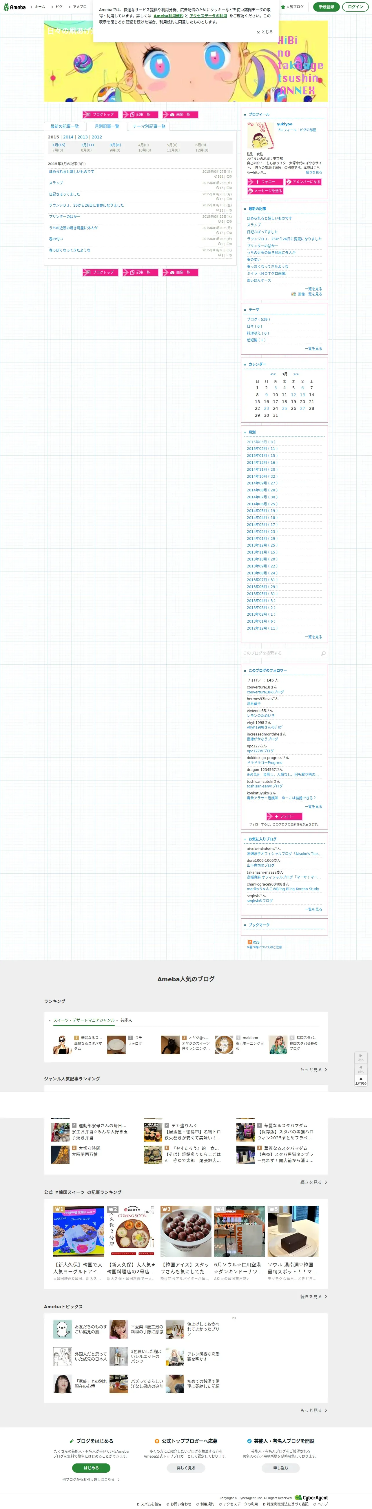Switch to the テーマ別記事一覧 tab
The height and width of the screenshot is (1509, 372).
(x=149, y=127)
